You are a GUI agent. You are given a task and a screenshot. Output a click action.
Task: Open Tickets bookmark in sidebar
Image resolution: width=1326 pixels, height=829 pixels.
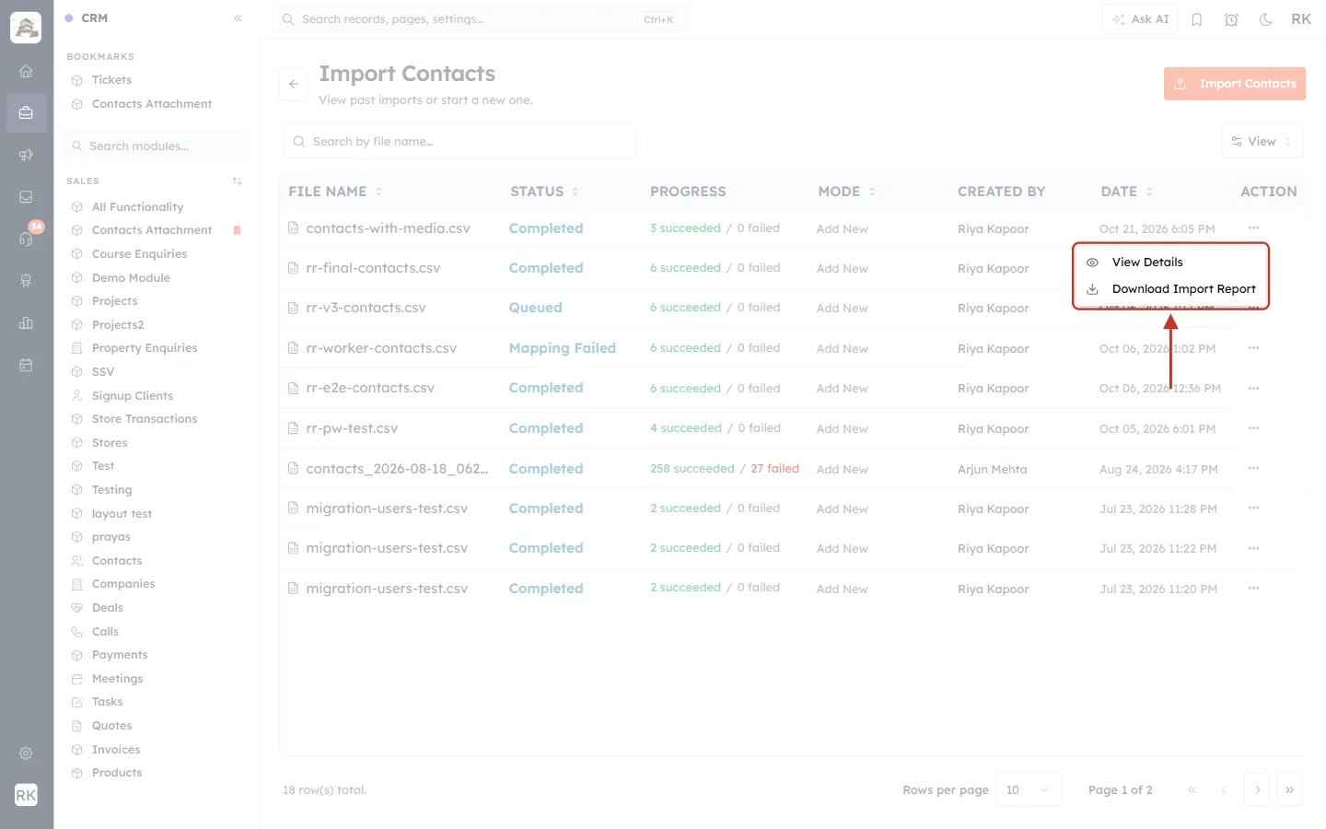tap(111, 80)
